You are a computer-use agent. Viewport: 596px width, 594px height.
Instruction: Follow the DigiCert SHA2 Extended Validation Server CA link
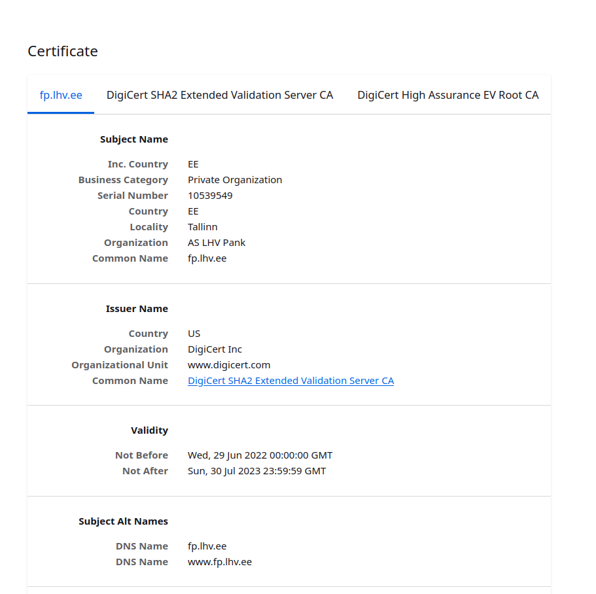tap(290, 381)
